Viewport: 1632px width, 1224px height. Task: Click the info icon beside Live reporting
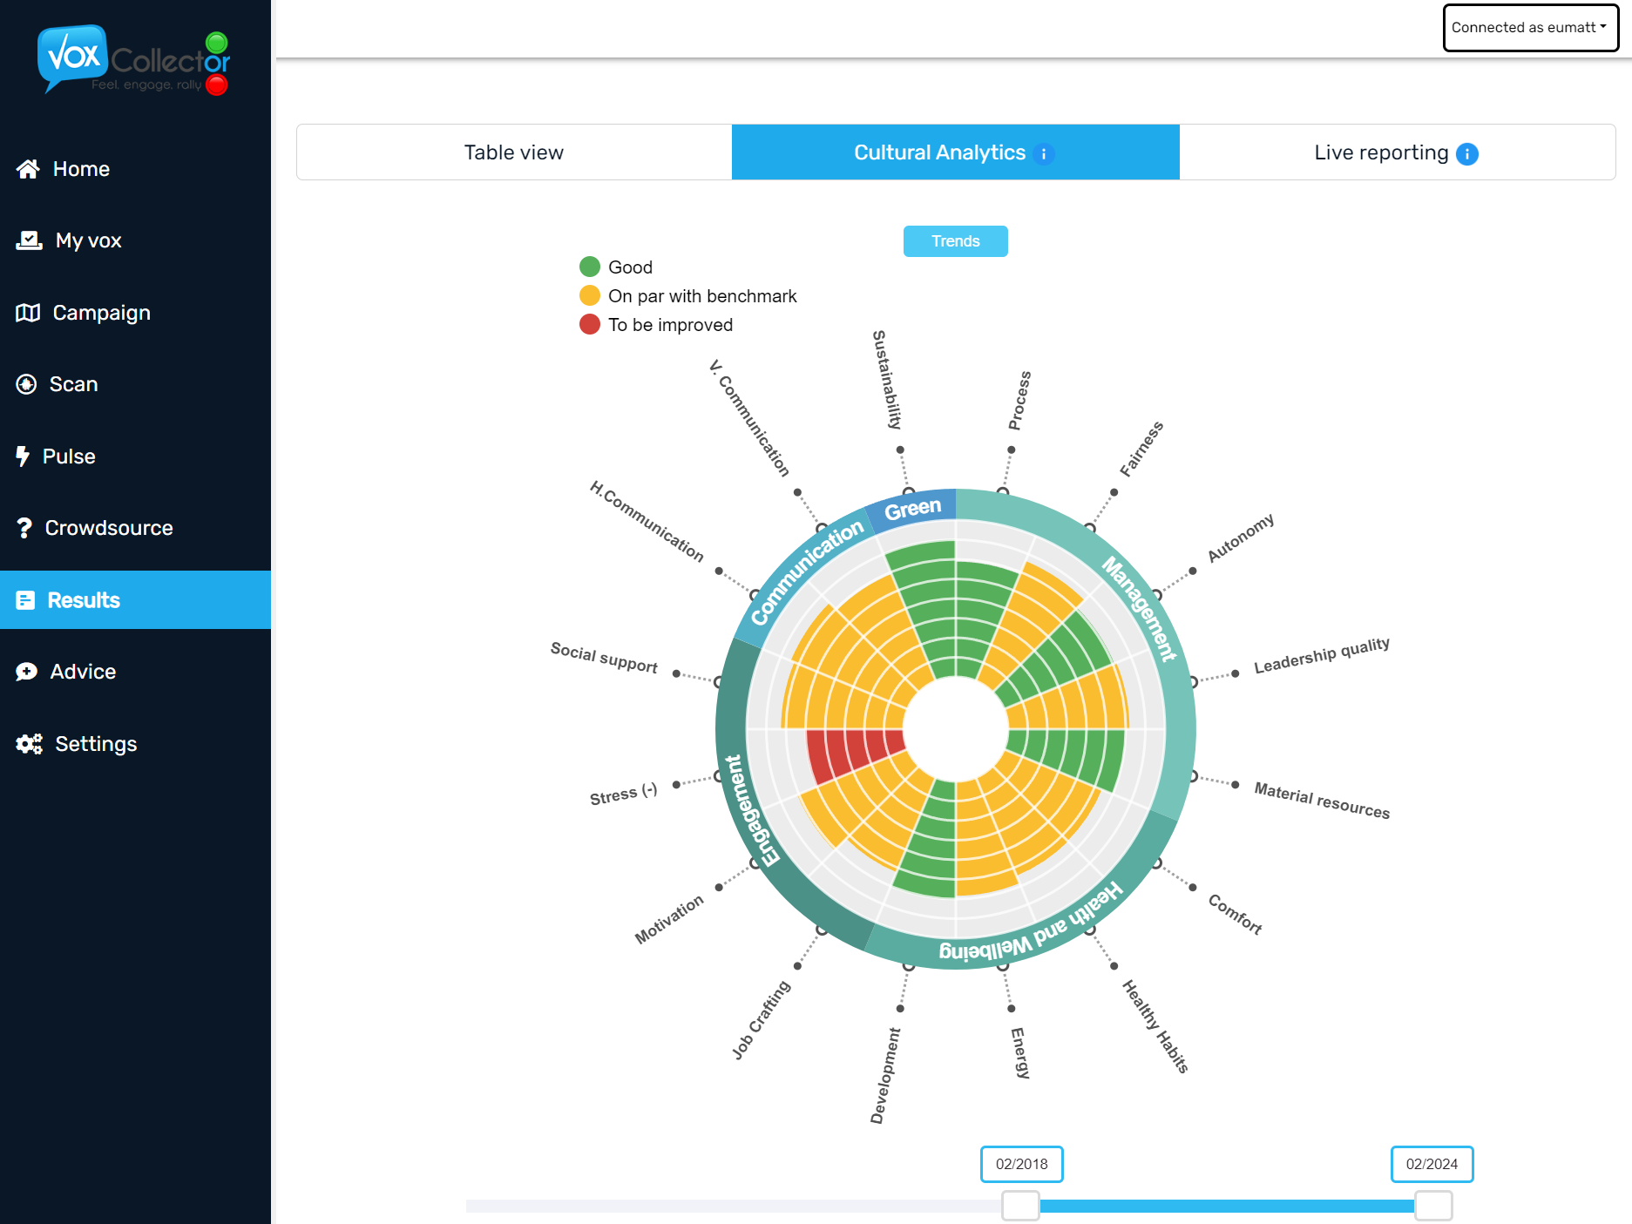(x=1467, y=154)
